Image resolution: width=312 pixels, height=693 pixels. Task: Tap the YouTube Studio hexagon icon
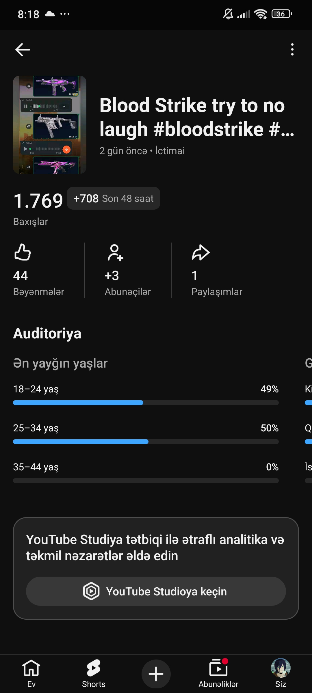point(91,591)
